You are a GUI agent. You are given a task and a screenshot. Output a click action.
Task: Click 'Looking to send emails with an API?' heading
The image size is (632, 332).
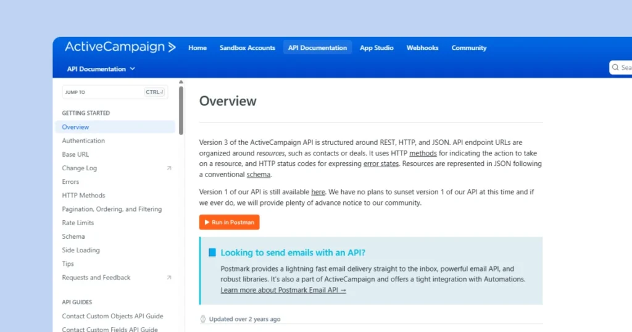tap(293, 252)
